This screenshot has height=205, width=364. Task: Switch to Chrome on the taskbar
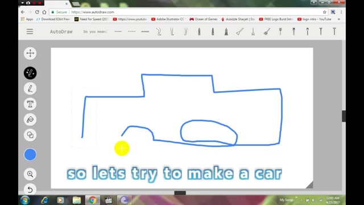coord(92,200)
